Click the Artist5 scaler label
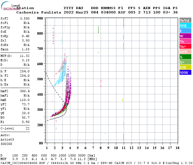This screenshot has height=165, width=193. 7,140
